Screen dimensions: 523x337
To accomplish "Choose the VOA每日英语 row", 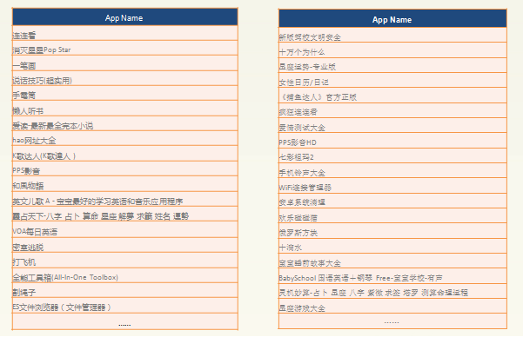I will 124,229.
